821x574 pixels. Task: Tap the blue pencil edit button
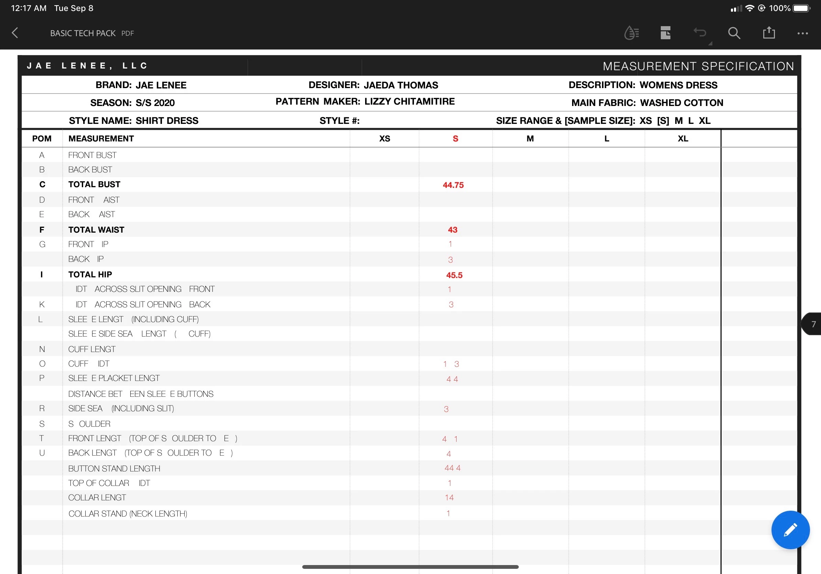(790, 530)
